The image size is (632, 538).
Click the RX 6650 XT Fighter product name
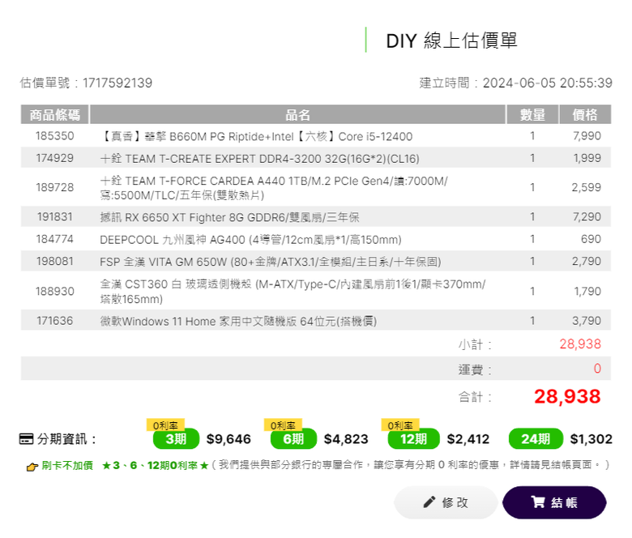coord(230,217)
